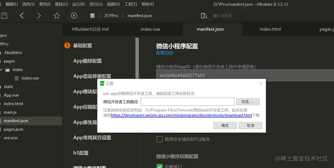Open the 选择(S) menu

point(28,4)
